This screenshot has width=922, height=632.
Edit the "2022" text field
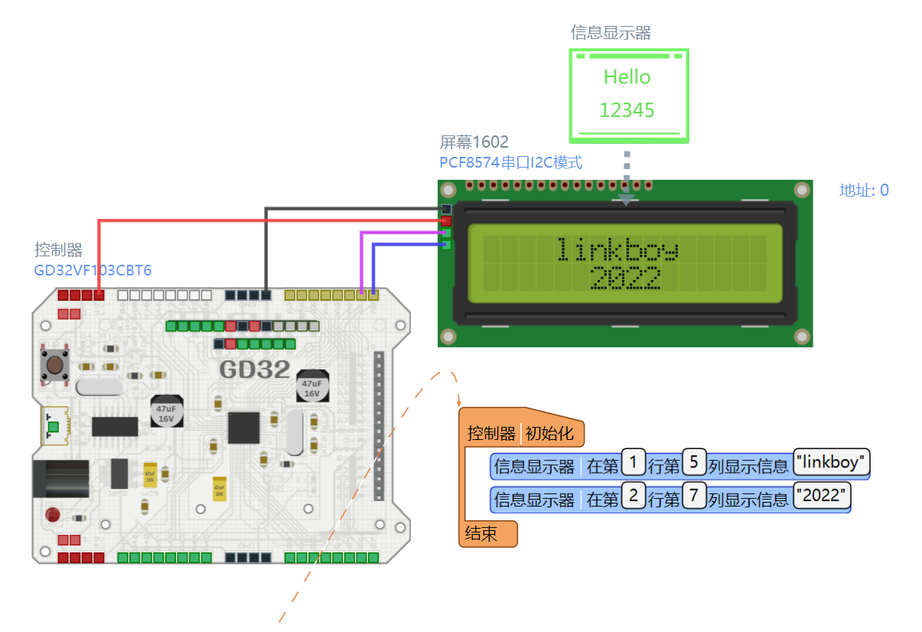pyautogui.click(x=822, y=496)
